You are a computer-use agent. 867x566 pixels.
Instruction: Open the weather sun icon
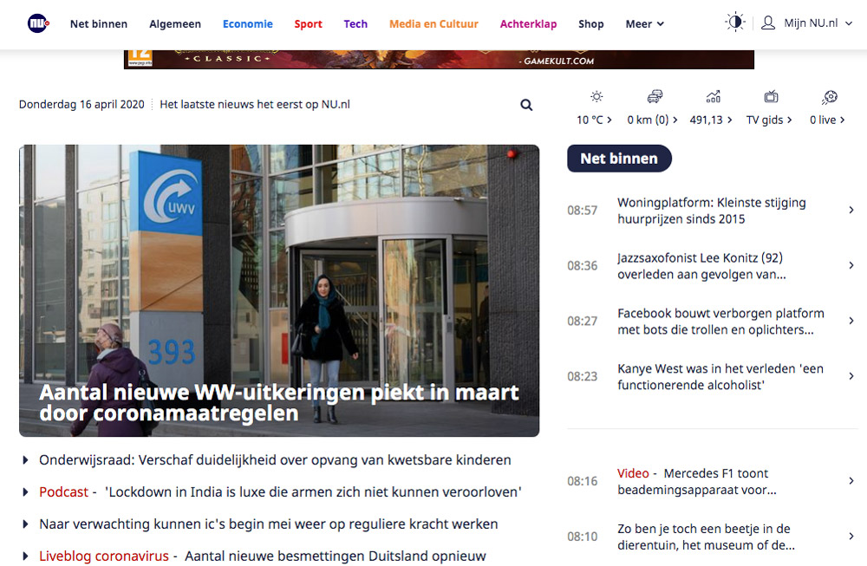click(596, 97)
